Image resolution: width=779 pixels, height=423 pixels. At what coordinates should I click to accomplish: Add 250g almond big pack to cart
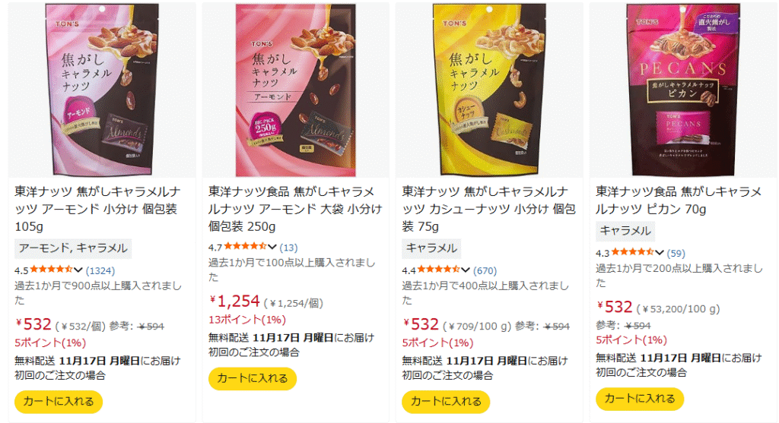click(x=253, y=378)
